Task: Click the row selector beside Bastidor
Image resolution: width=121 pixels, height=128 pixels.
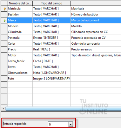Action: [x=4, y=15]
